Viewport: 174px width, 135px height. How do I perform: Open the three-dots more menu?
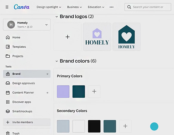point(111,7)
